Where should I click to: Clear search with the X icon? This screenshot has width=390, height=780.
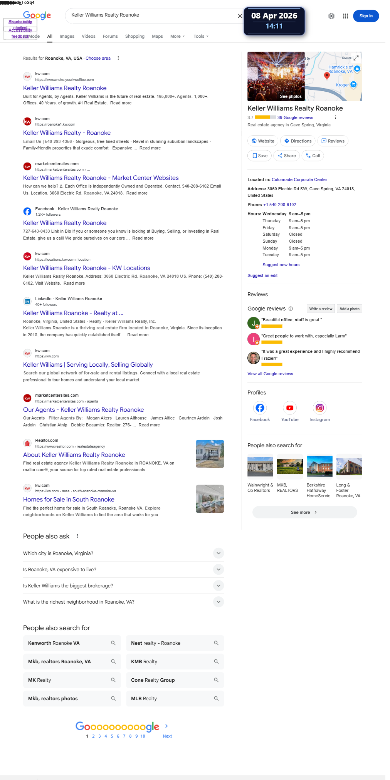coord(240,16)
